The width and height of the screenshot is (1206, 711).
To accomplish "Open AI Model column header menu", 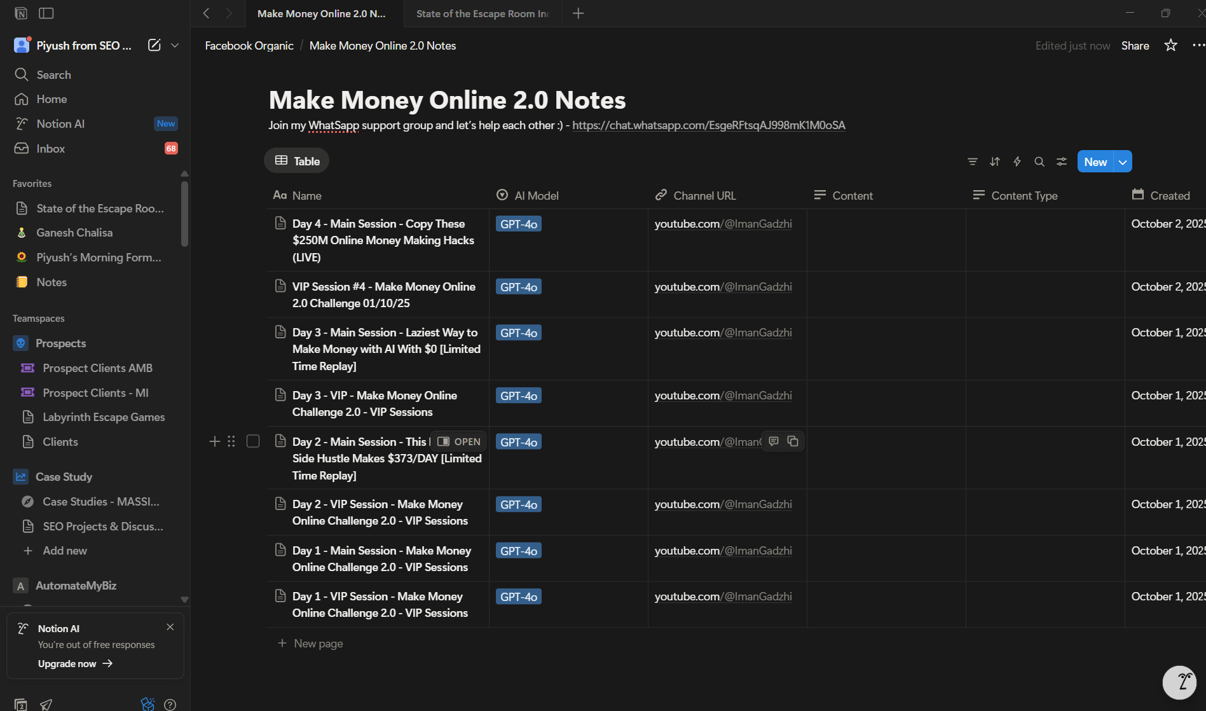I will click(568, 195).
